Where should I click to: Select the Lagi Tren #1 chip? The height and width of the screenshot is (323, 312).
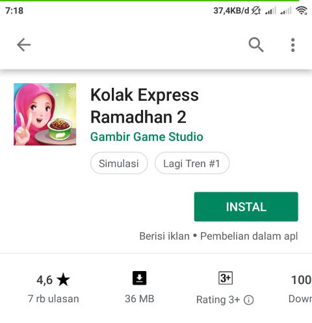192,163
